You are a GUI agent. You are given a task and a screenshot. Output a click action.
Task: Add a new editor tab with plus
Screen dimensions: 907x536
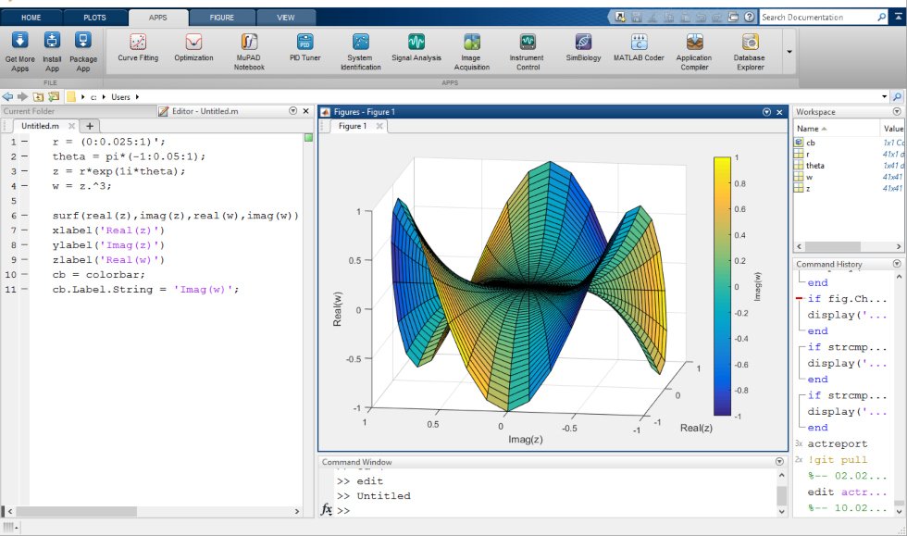[x=90, y=126]
